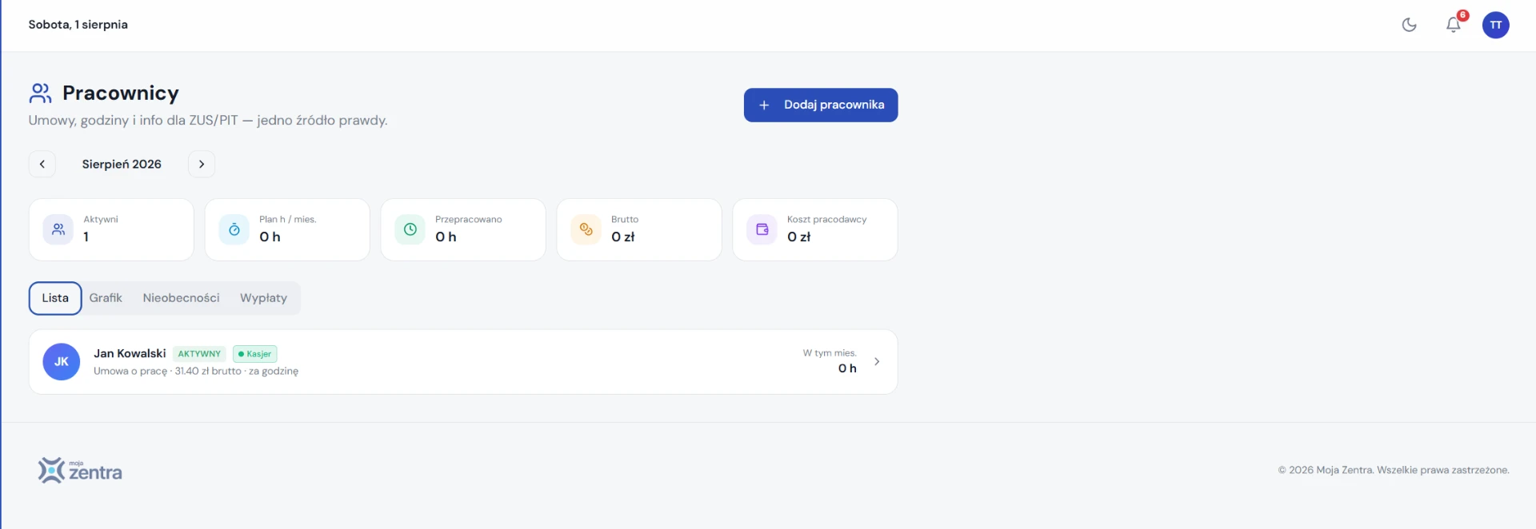Go to next month with right chevron
Viewport: 1536px width, 529px height.
pos(202,164)
